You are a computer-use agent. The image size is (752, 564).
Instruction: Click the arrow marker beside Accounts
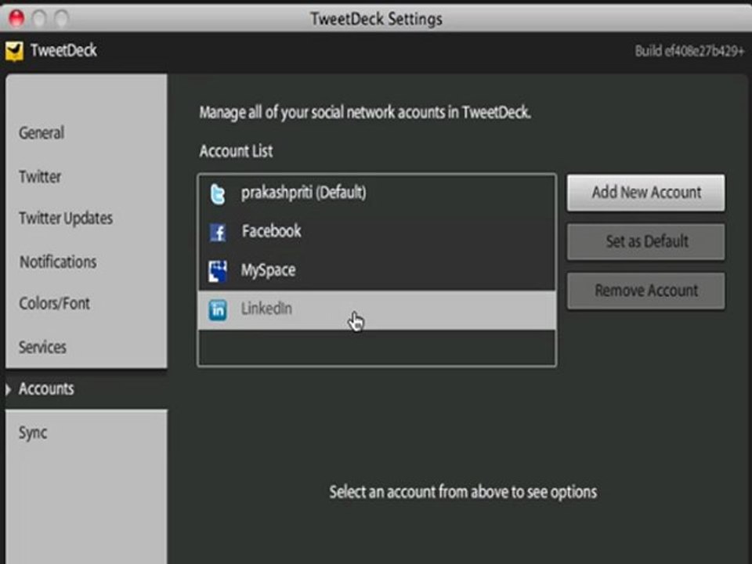[x=8, y=389]
